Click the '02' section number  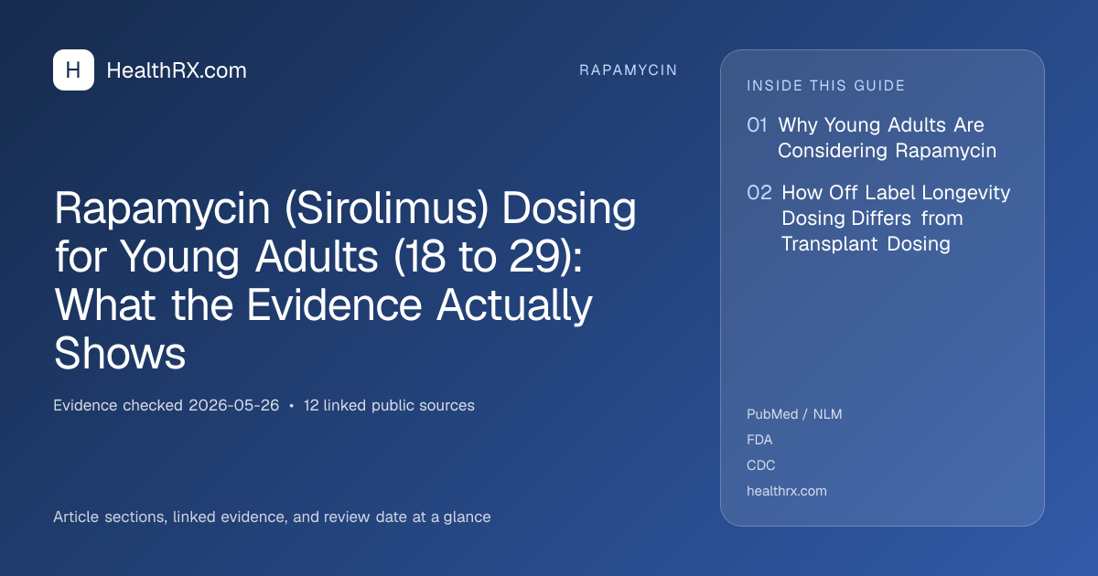759,193
